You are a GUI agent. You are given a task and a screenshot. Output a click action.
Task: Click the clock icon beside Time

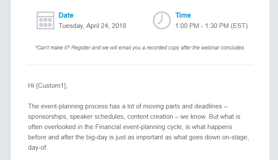162,20
